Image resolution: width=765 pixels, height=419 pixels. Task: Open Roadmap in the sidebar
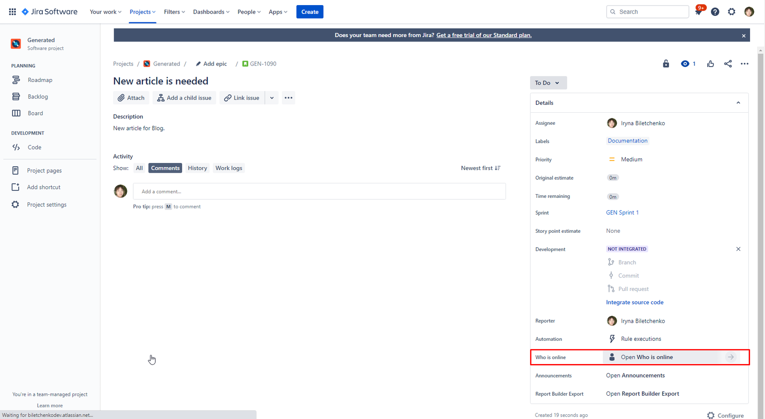[40, 80]
